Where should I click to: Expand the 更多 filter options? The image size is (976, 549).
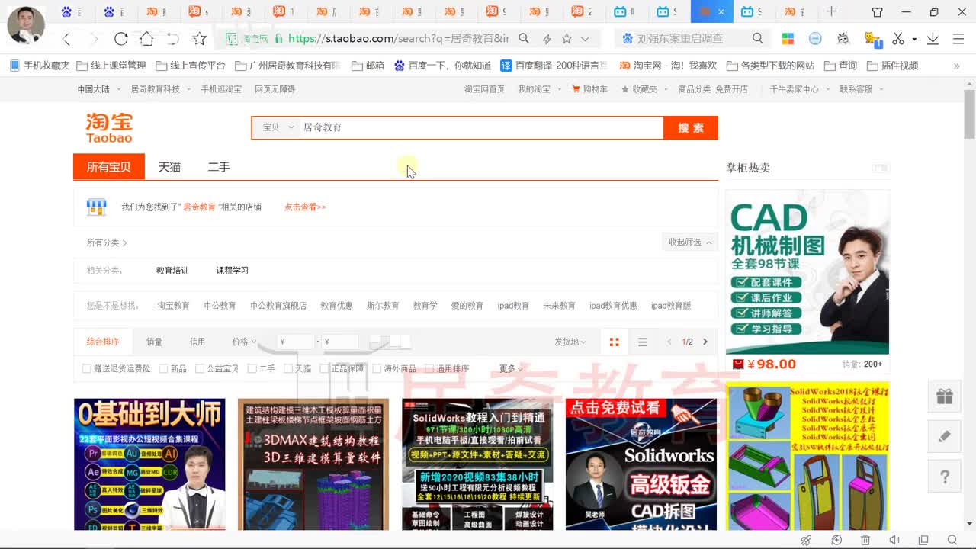pyautogui.click(x=512, y=368)
